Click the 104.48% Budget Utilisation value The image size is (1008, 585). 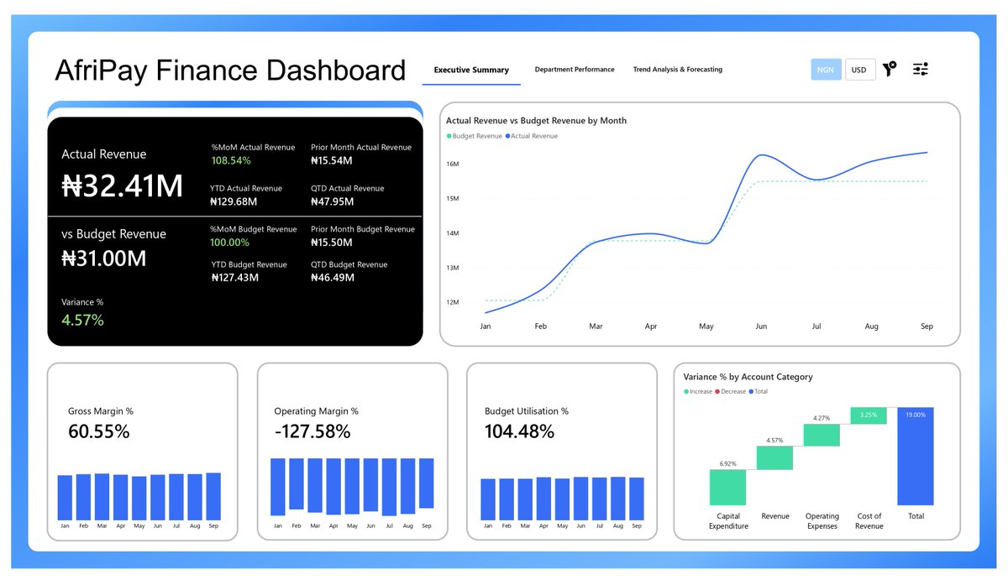pos(520,432)
